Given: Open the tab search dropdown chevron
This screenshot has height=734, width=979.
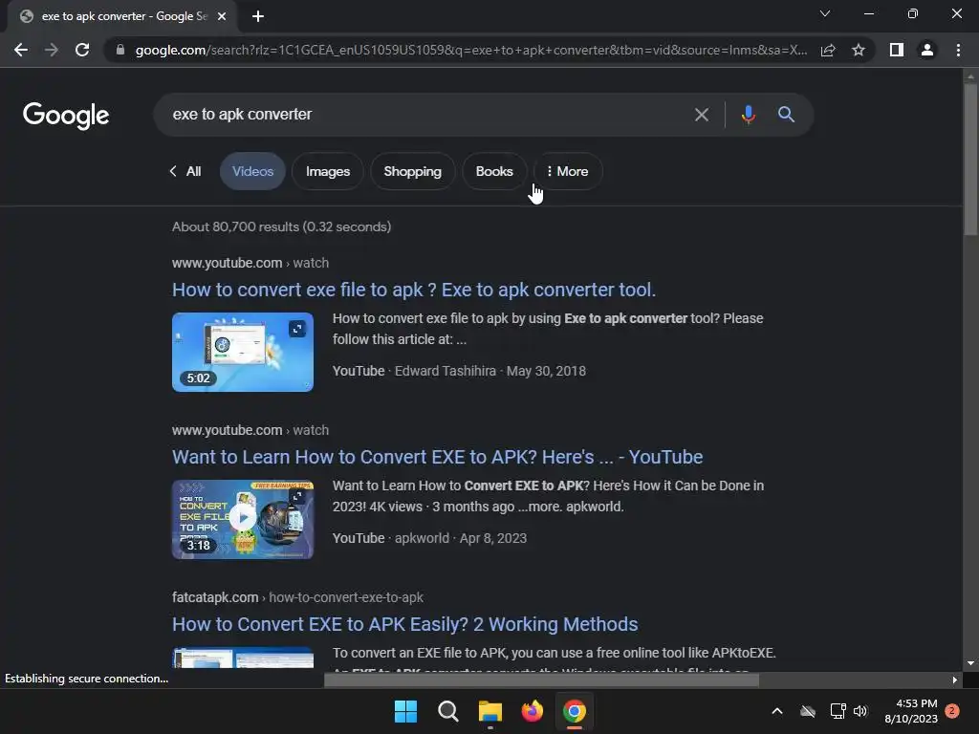Looking at the screenshot, I should point(825,13).
